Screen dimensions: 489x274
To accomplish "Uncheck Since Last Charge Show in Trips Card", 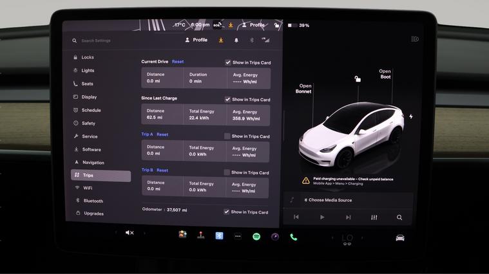I will click(227, 100).
